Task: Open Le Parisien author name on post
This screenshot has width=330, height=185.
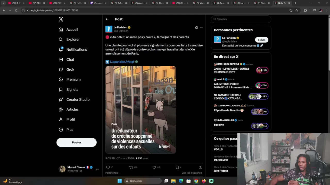Action: coord(120,27)
